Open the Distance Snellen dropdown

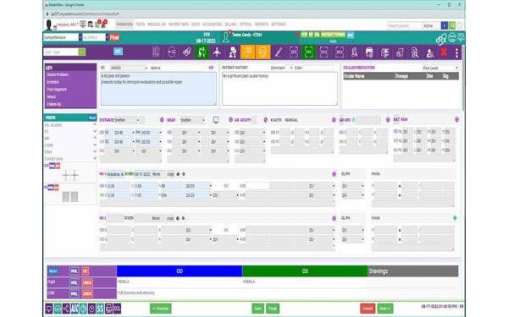[127, 120]
